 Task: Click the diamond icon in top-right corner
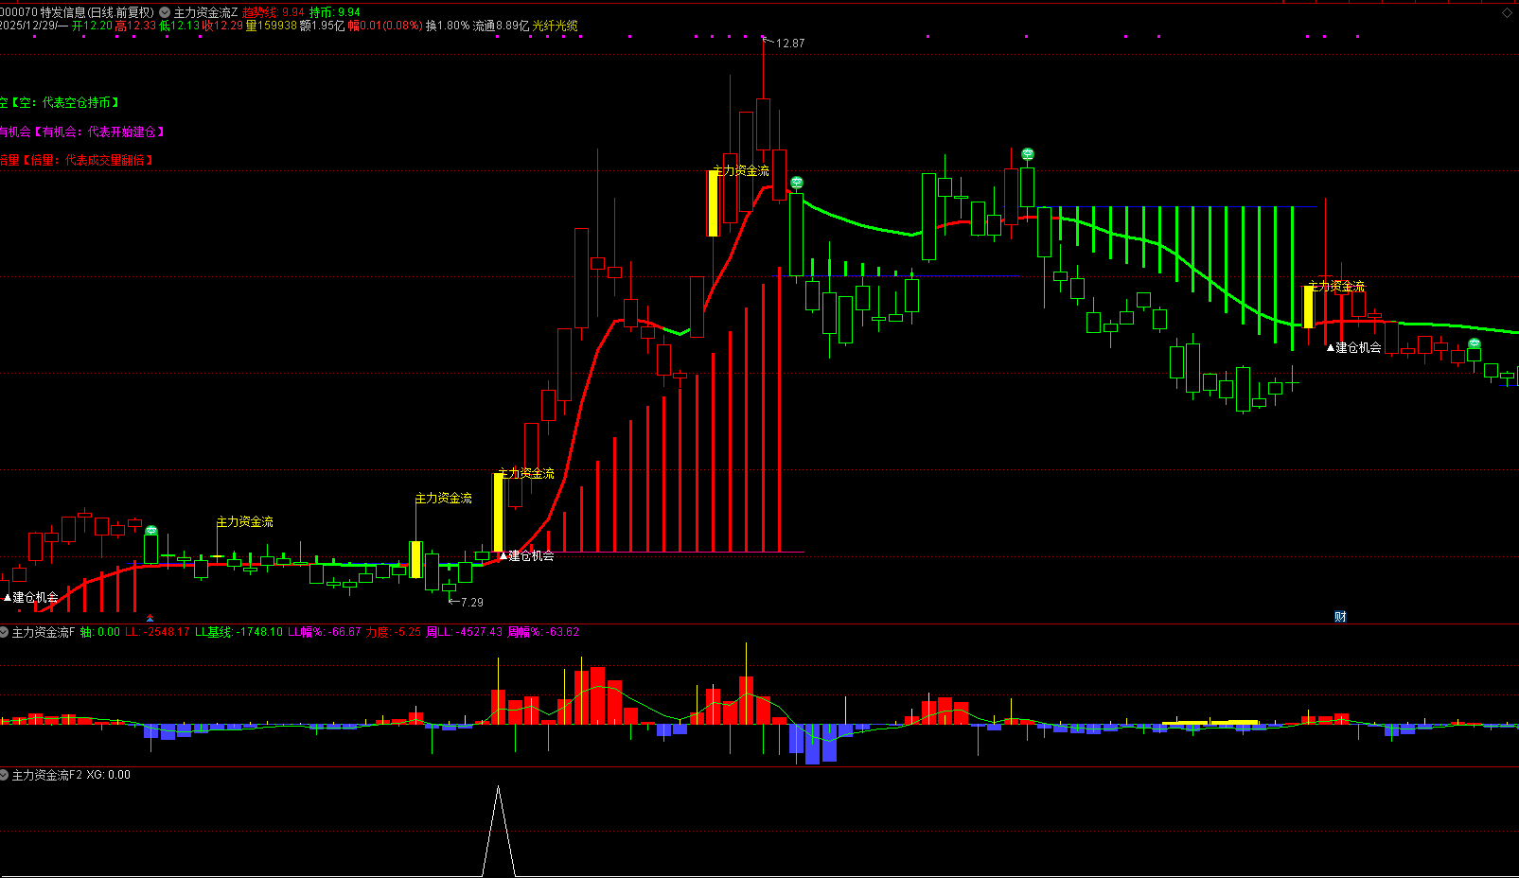(x=1507, y=12)
